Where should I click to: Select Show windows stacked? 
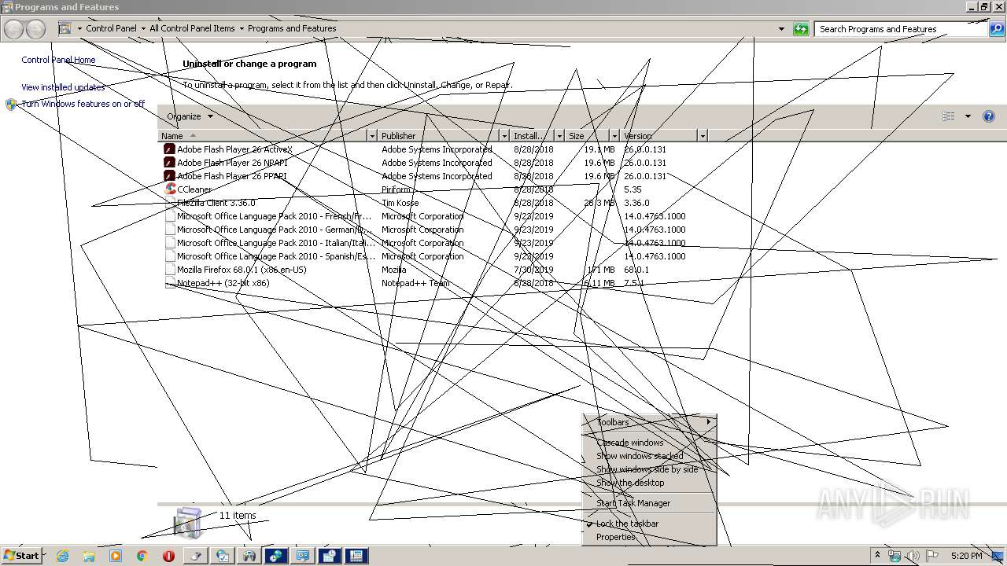pyautogui.click(x=649, y=456)
